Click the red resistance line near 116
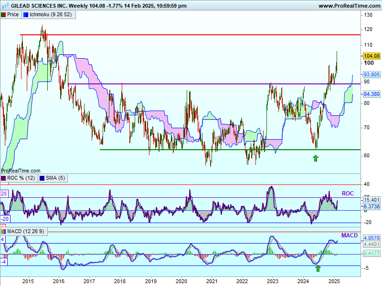 [x=191, y=35]
